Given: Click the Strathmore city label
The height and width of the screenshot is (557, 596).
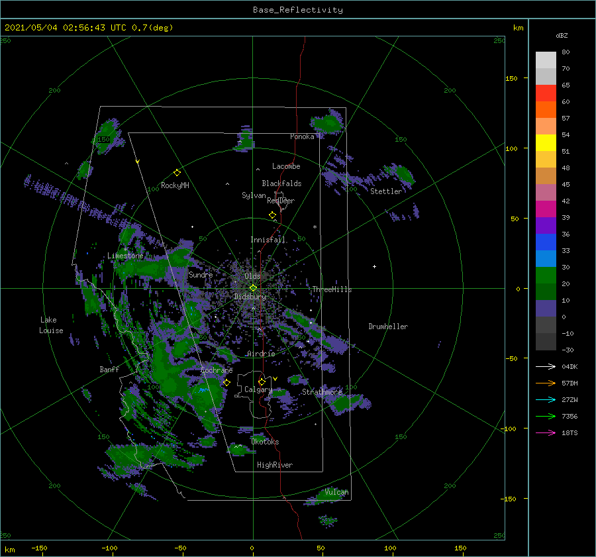Looking at the screenshot, I should coord(323,391).
